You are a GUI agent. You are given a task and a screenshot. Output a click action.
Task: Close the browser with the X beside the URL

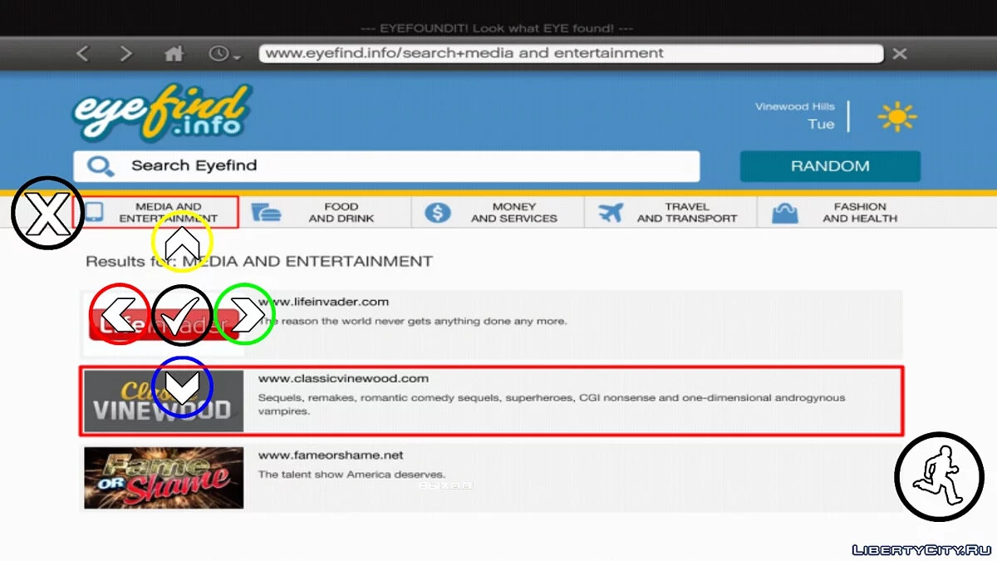pyautogui.click(x=900, y=54)
